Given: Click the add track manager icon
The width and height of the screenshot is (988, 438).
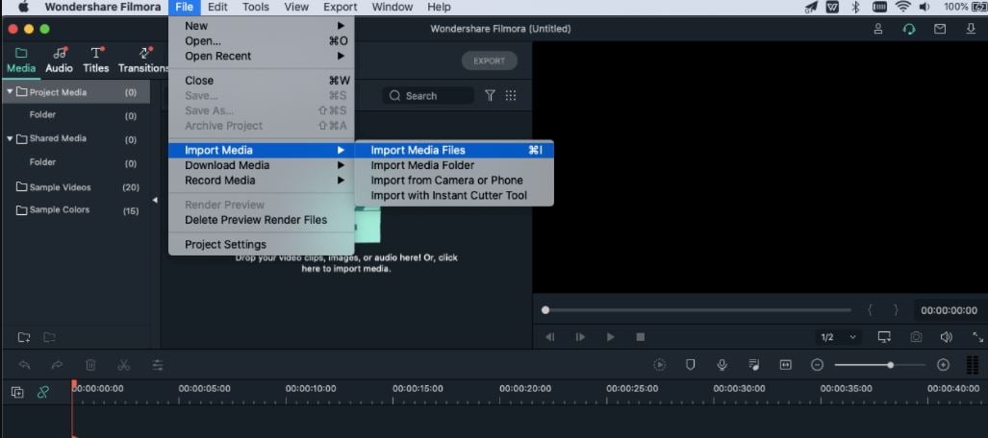Looking at the screenshot, I should point(17,392).
